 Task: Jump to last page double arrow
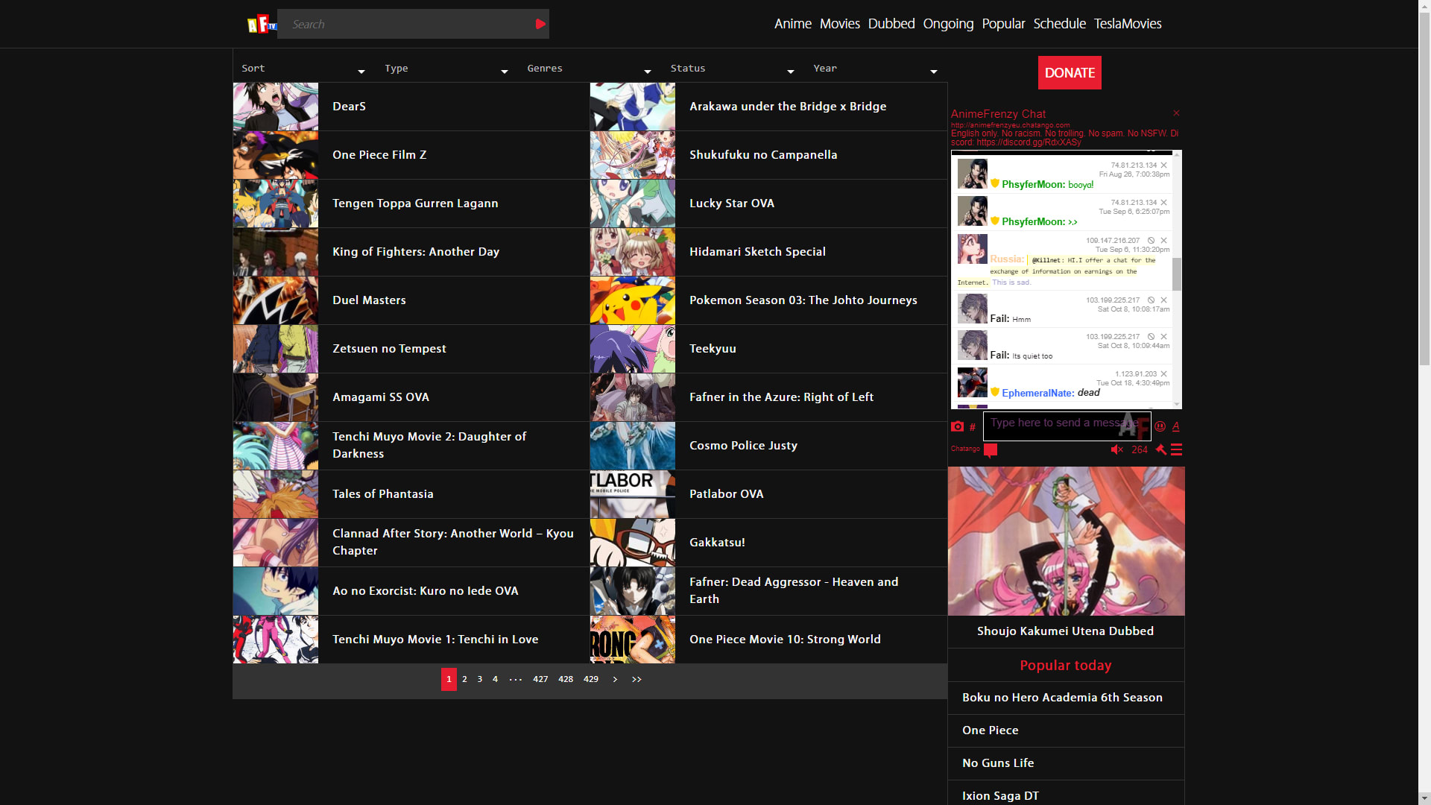click(x=636, y=679)
